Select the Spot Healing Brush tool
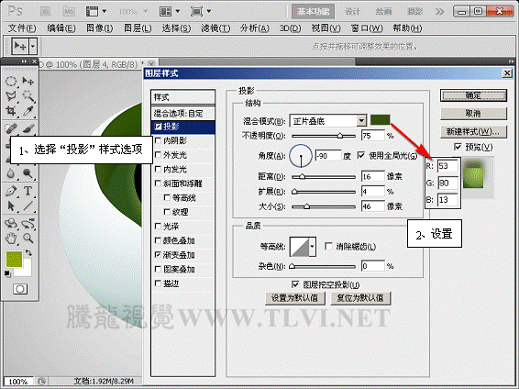Image resolution: width=519 pixels, height=389 pixels. pos(11,128)
